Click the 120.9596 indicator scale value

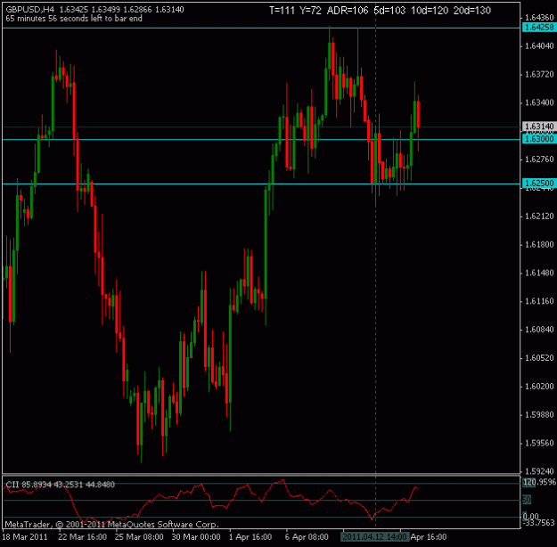[x=539, y=482]
